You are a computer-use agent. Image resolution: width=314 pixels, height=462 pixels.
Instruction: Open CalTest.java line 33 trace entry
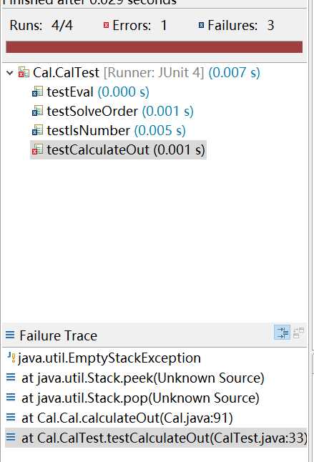tap(156, 438)
